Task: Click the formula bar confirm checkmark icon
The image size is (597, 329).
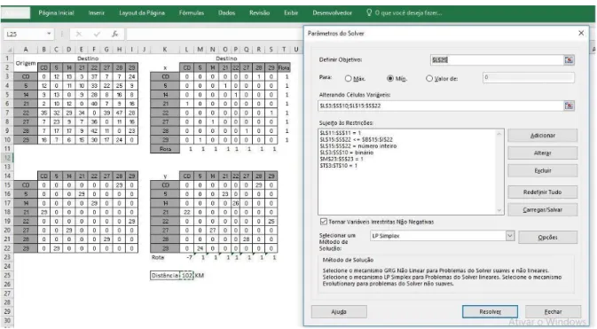Action: tap(97, 35)
